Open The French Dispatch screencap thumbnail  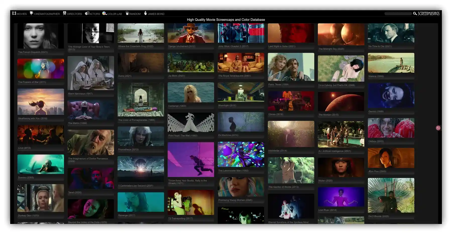point(41,36)
